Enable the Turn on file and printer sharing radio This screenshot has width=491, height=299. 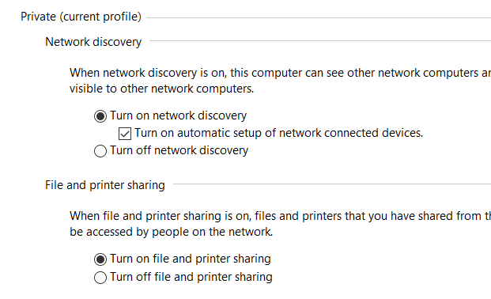pos(100,259)
